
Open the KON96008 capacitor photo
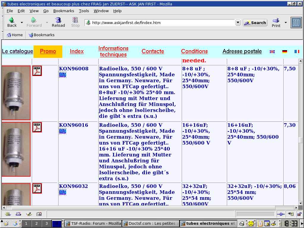point(16,93)
